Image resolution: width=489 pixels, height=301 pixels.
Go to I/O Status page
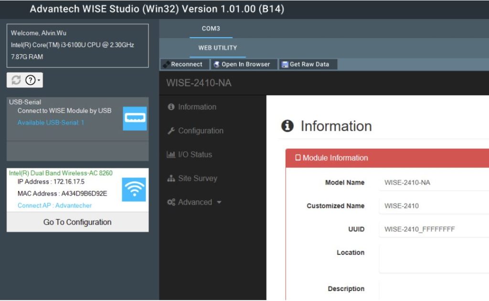click(x=194, y=155)
